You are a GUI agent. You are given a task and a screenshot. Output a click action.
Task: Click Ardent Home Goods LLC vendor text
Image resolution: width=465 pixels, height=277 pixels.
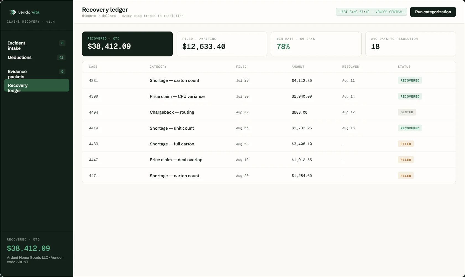coord(35,260)
